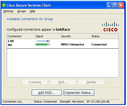The height and width of the screenshot is (106, 127).
Task: Click the IP: 10.108.226.86 status entry
Action: click(x=98, y=102)
